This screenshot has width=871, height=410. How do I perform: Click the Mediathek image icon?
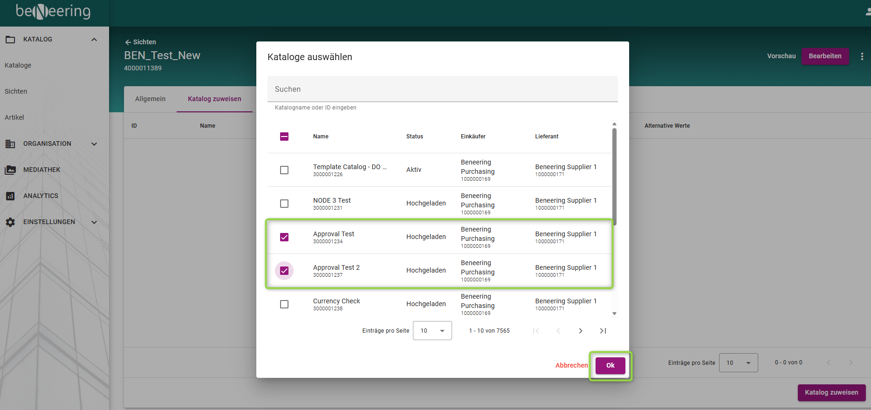(10, 170)
